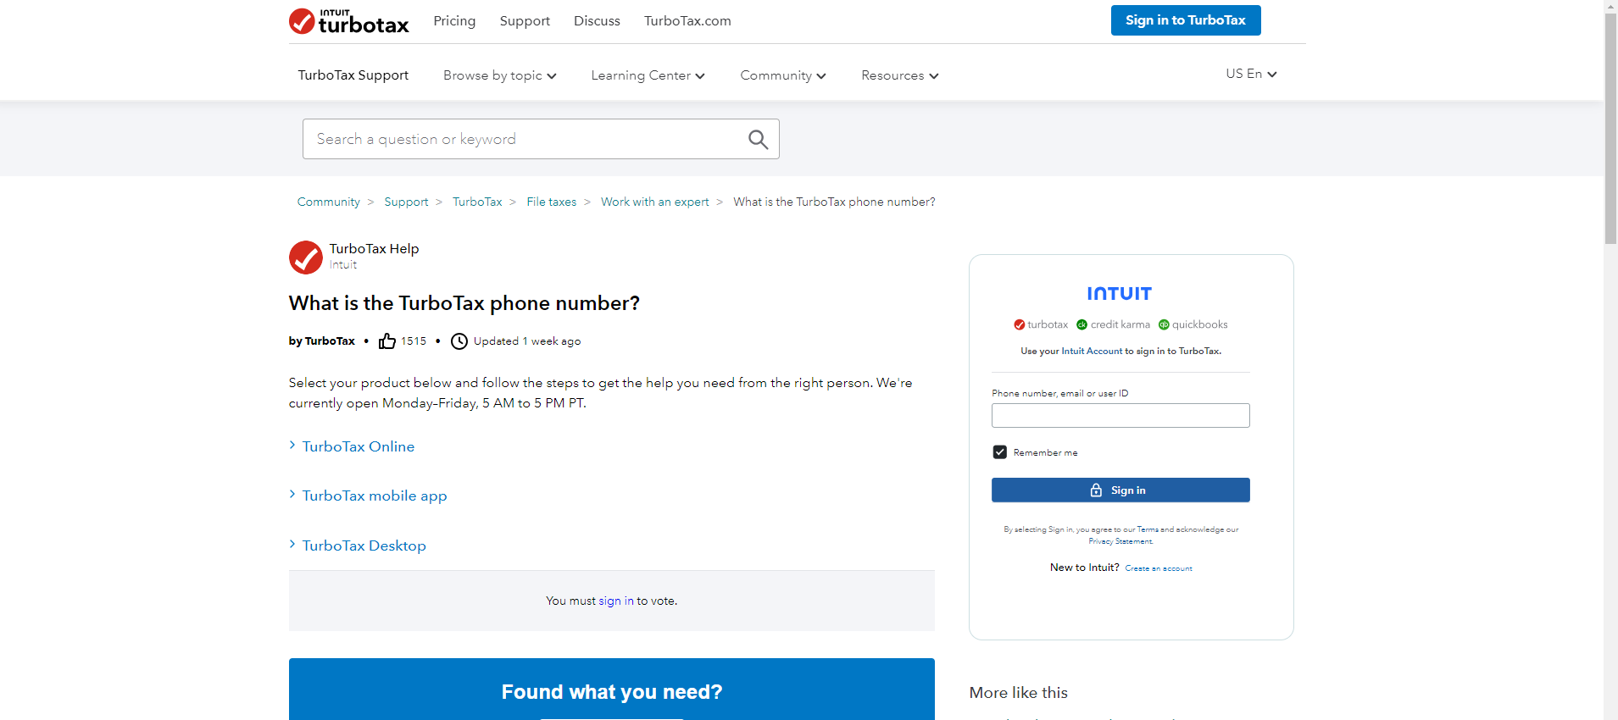
Task: Click the clock icon beside Updated
Action: 459,341
